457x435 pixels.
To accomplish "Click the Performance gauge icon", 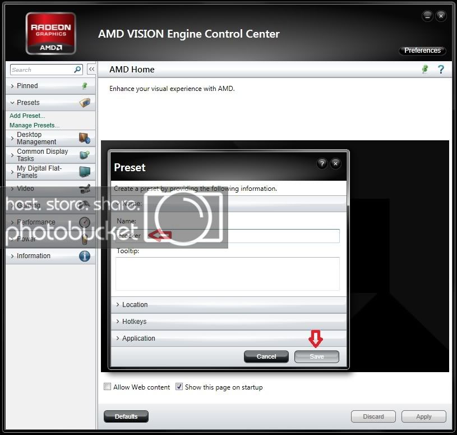I will [85, 222].
